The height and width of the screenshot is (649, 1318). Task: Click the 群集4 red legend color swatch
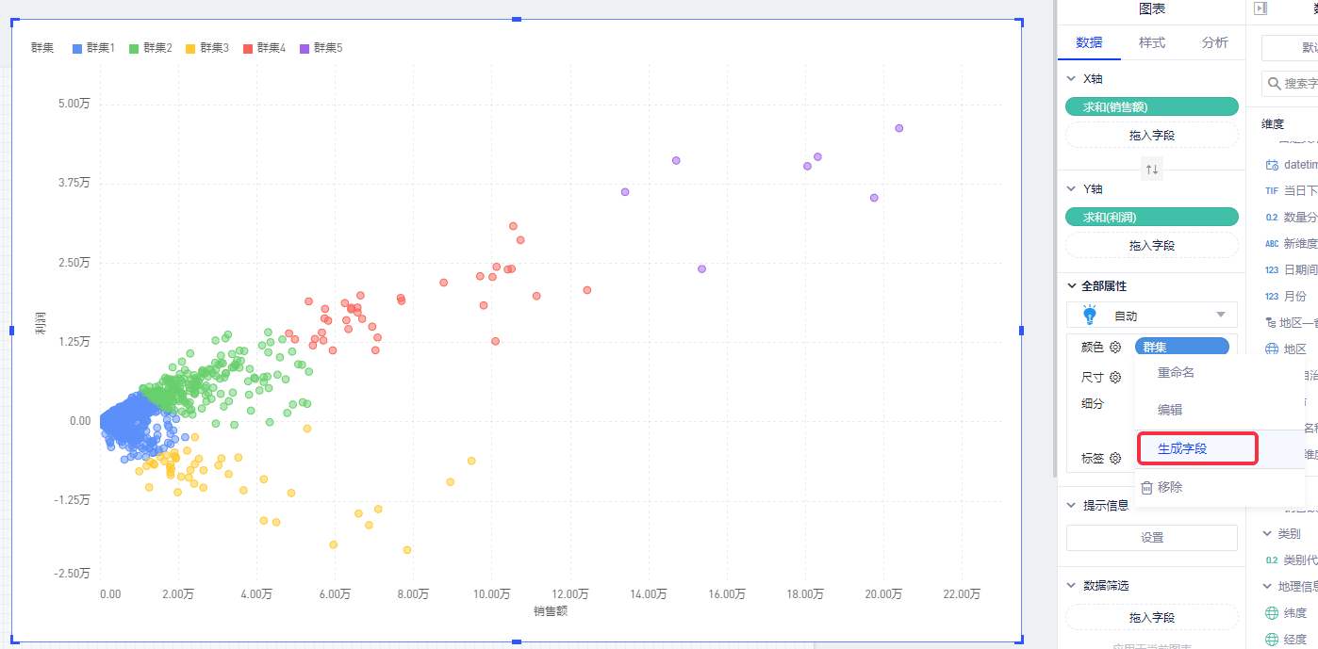(248, 48)
